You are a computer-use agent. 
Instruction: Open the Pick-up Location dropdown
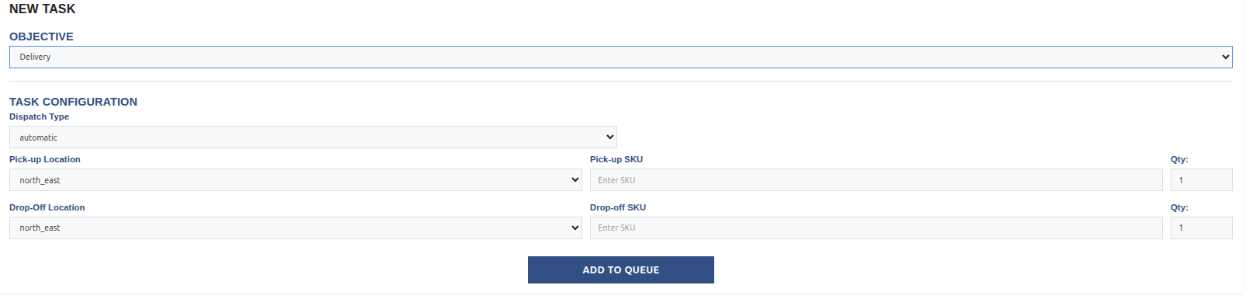[296, 180]
